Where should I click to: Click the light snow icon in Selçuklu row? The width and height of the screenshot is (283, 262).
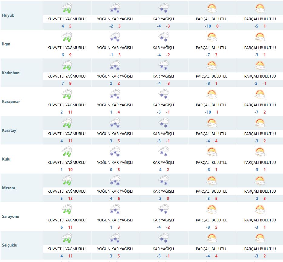click(x=164, y=238)
